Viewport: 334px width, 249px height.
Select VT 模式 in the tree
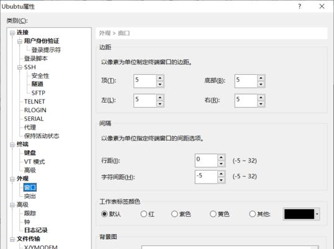[34, 162]
